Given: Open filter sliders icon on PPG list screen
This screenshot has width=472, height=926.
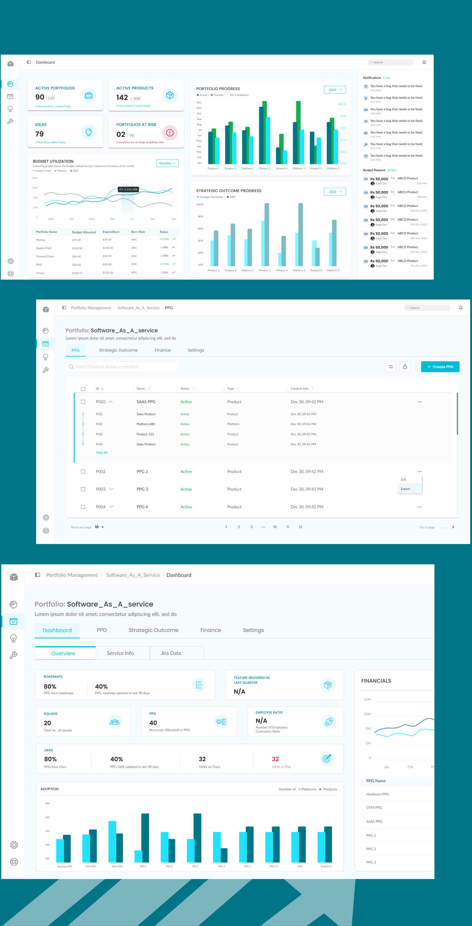Looking at the screenshot, I should 391,367.
